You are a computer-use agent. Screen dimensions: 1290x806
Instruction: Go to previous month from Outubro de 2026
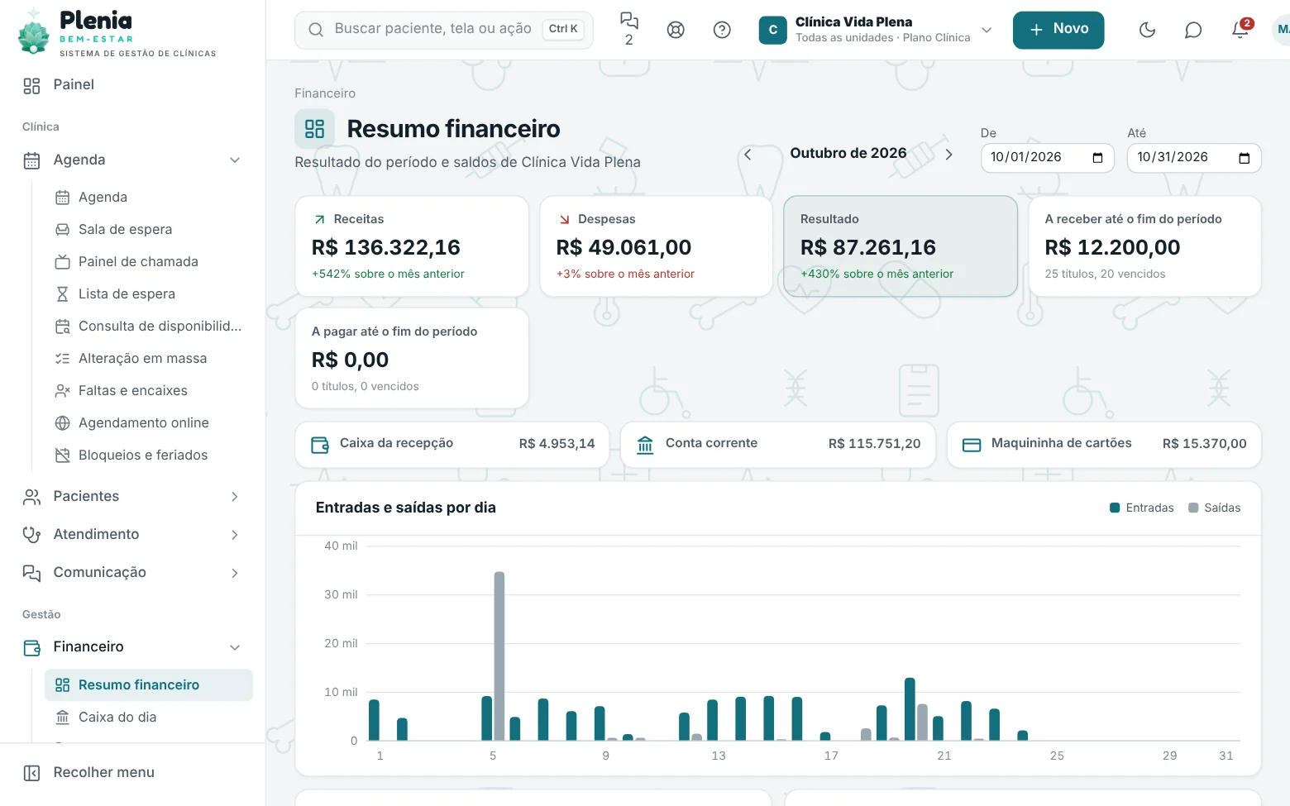coord(748,155)
